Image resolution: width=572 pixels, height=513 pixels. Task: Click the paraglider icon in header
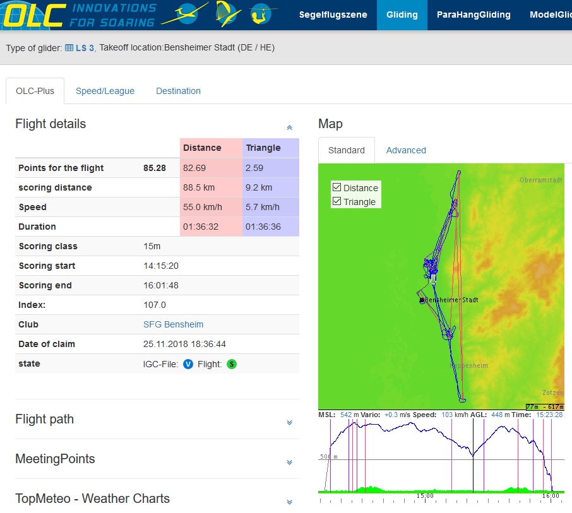coord(225,14)
